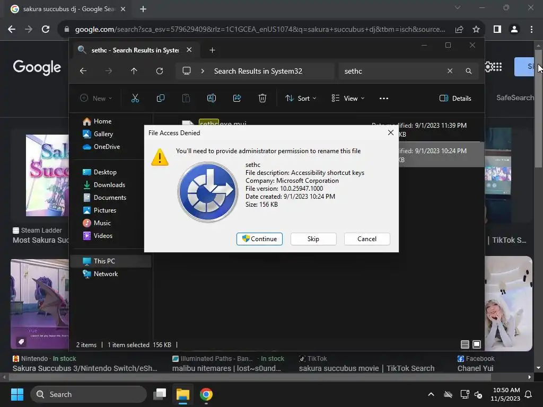Click Continue to grant administrator permission
The width and height of the screenshot is (543, 407).
259,239
